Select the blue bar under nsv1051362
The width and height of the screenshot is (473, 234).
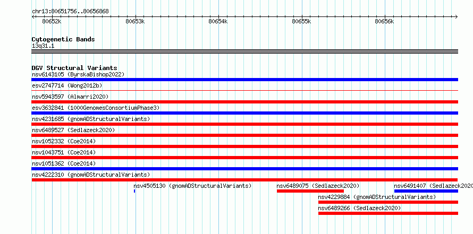point(244,169)
